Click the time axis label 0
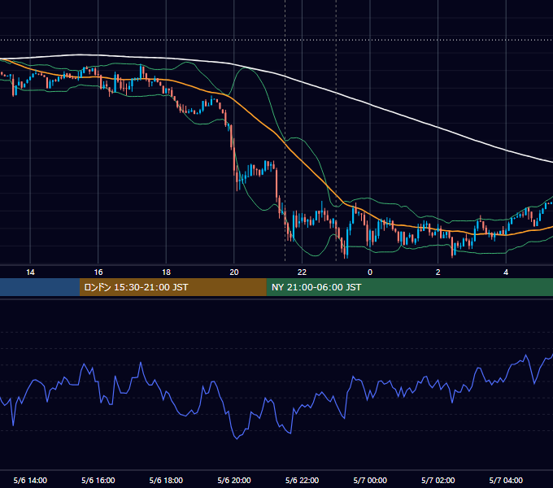553x488 pixels. point(370,272)
